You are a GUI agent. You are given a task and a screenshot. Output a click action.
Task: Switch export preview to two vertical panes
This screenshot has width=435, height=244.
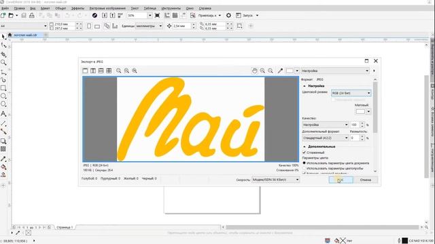coord(93,70)
